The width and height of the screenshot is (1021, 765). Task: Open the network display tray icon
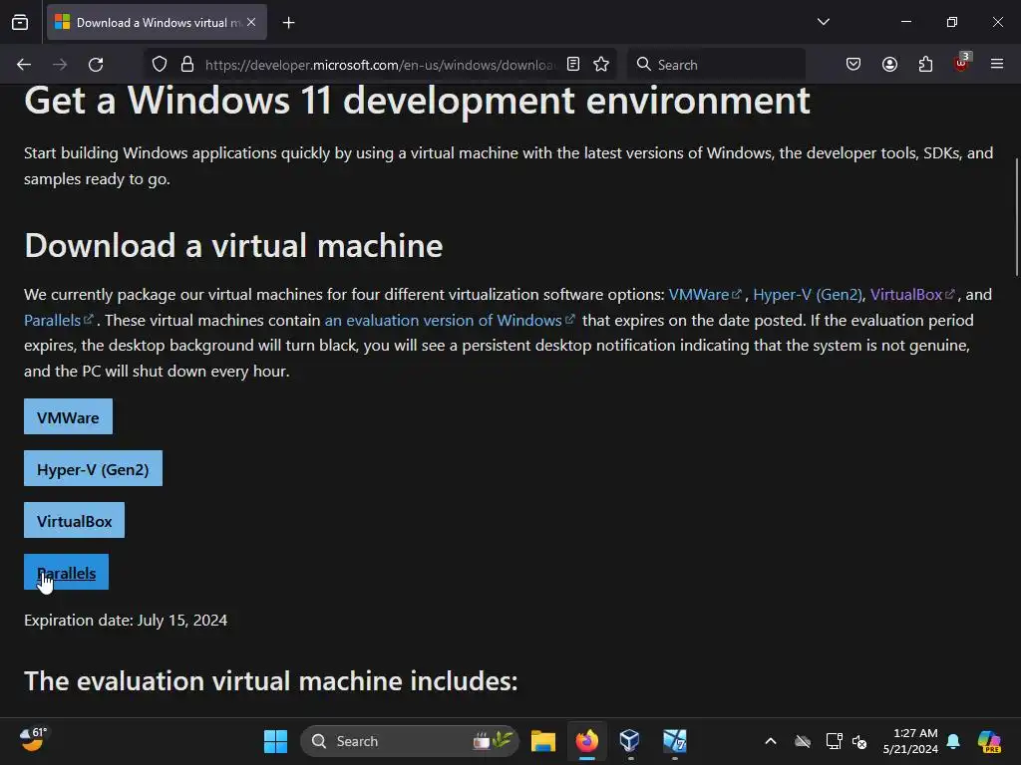(835, 741)
